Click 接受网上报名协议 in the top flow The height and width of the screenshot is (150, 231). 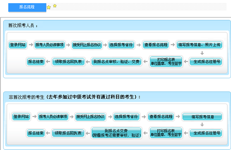tap(87, 45)
